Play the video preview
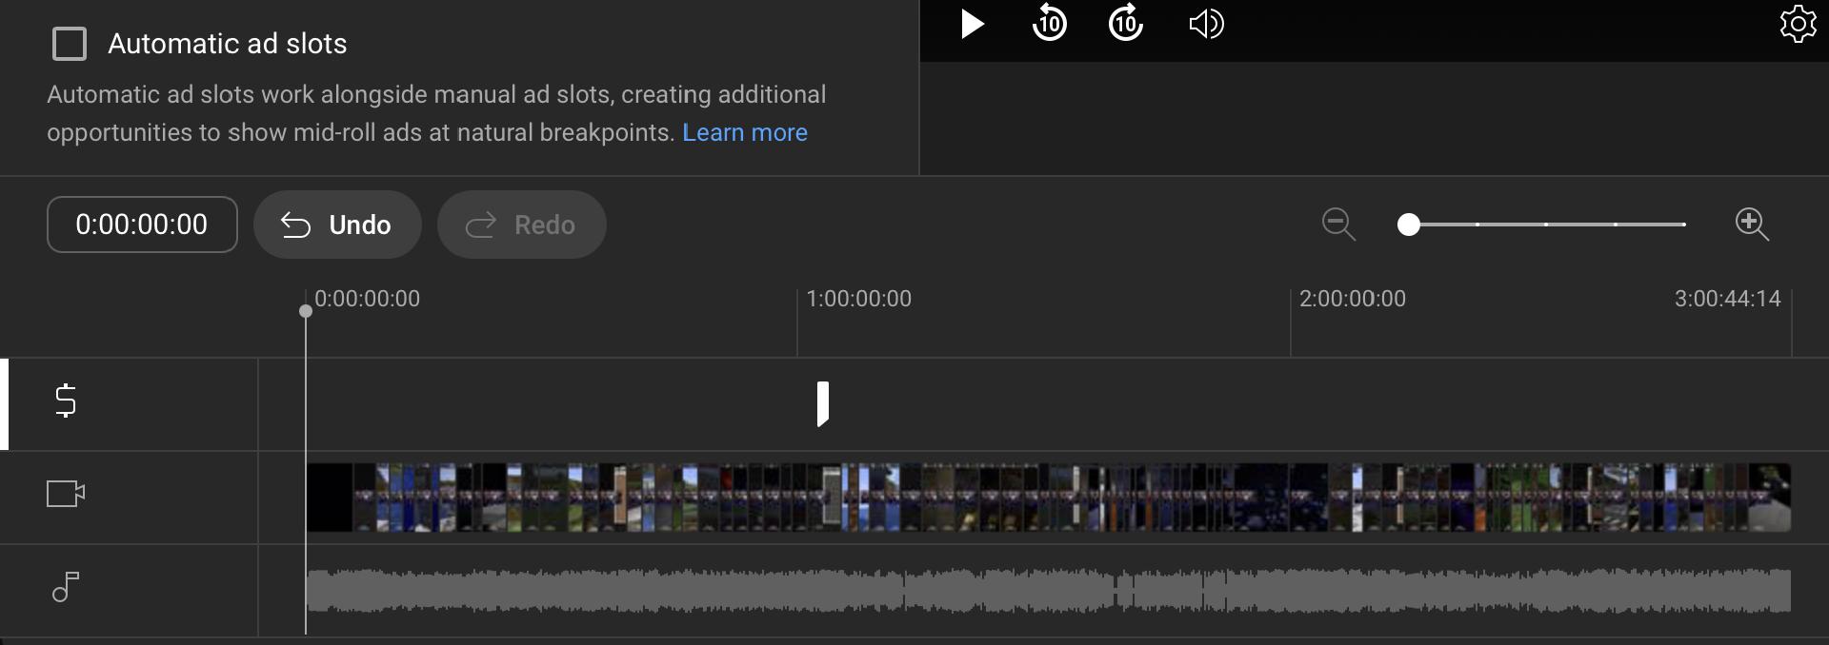The width and height of the screenshot is (1829, 645). coord(972,24)
